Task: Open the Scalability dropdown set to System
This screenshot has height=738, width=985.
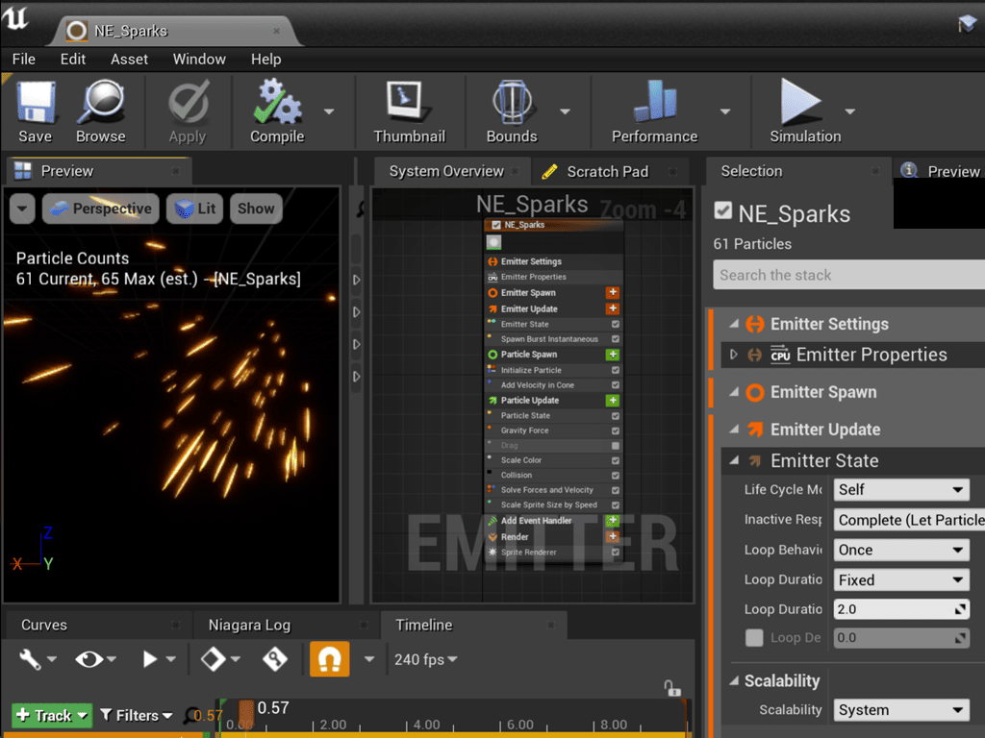Action: (x=900, y=710)
